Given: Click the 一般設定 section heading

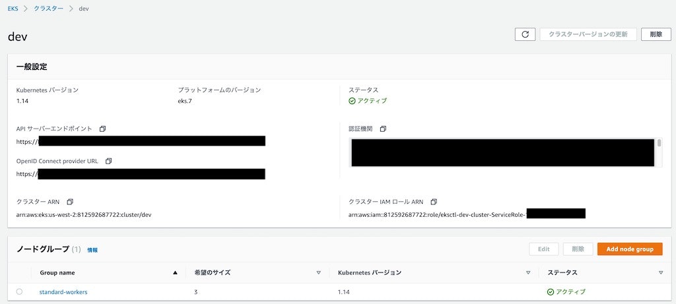Looking at the screenshot, I should tap(32, 67).
